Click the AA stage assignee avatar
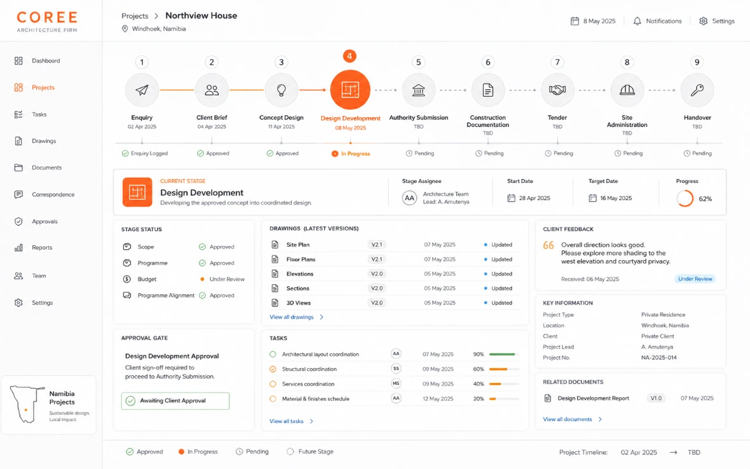Viewport: 750px width, 469px height. tap(410, 198)
